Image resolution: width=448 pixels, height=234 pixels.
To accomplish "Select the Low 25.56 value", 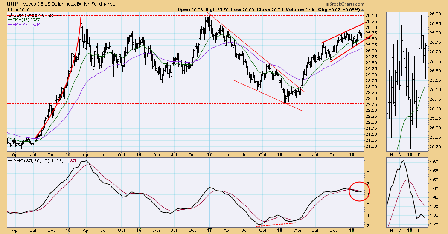I will coord(242,9).
